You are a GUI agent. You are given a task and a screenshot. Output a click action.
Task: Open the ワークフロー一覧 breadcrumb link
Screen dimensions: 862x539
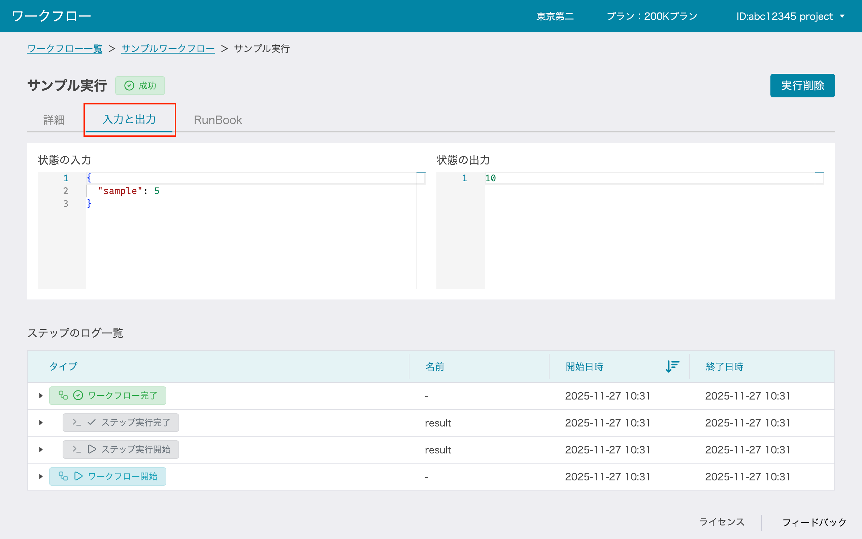(64, 49)
